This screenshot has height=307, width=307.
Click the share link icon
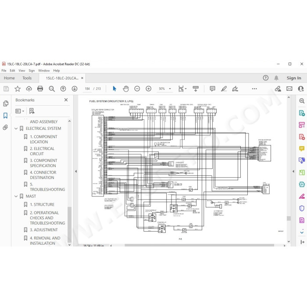coord(278,89)
